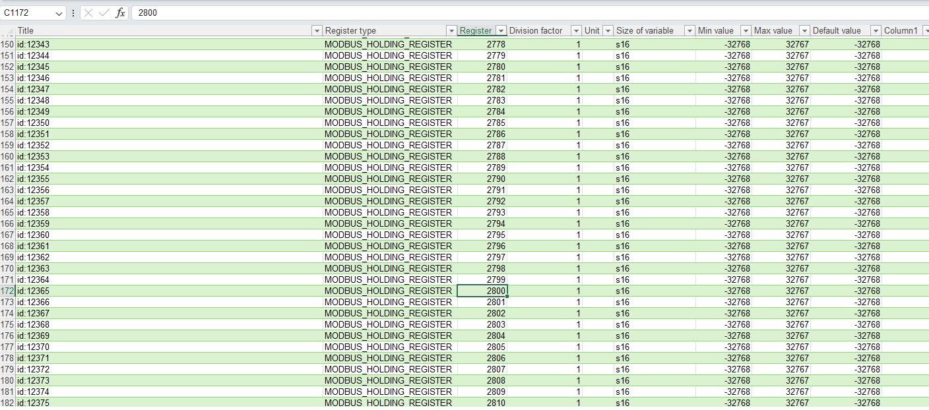Select register value 2809

(x=482, y=392)
